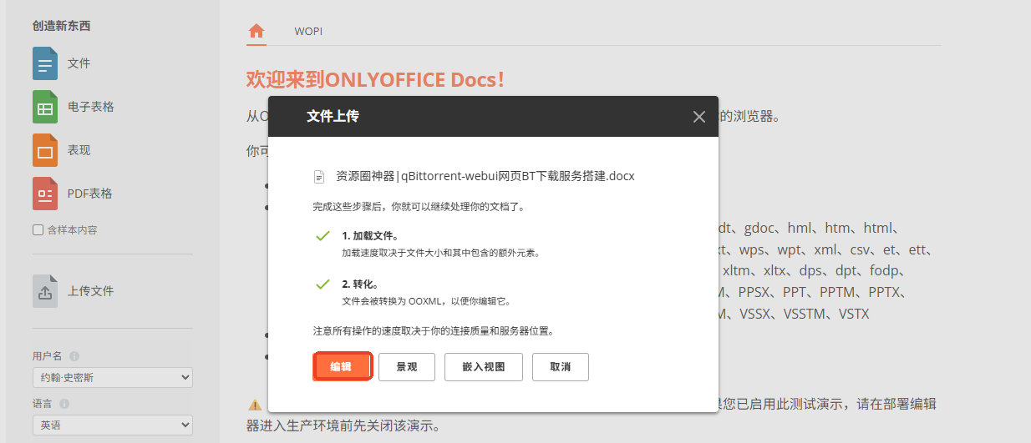Create a new 表现 presentation
The width and height of the screenshot is (1031, 443).
45,150
